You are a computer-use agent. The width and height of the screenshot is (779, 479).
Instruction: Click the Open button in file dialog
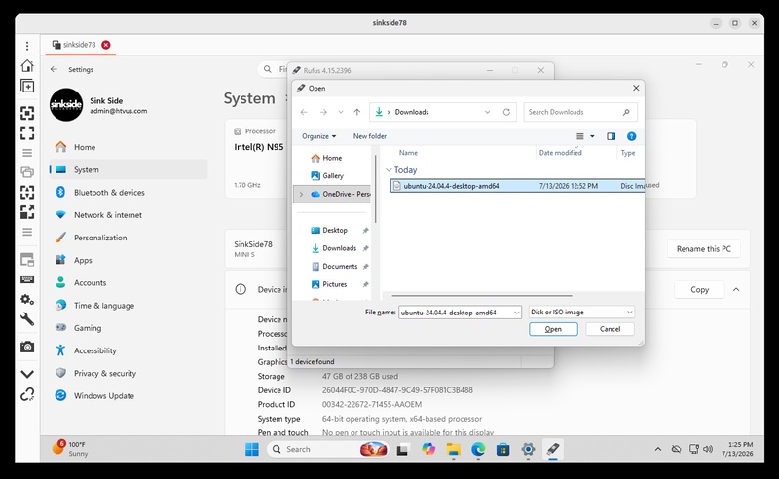(x=553, y=329)
